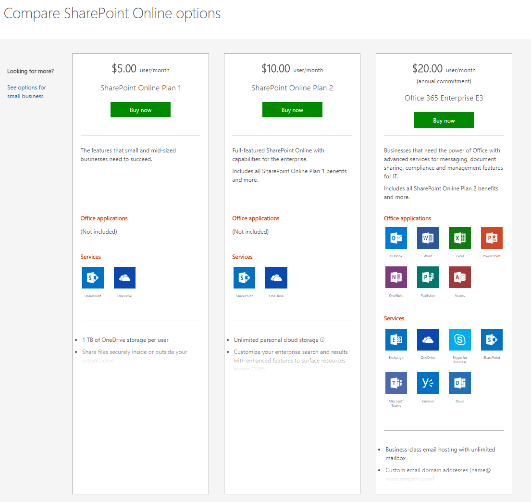This screenshot has height=502, width=531.
Task: Click Office applications heading in Enterprise E3
Action: pos(408,218)
